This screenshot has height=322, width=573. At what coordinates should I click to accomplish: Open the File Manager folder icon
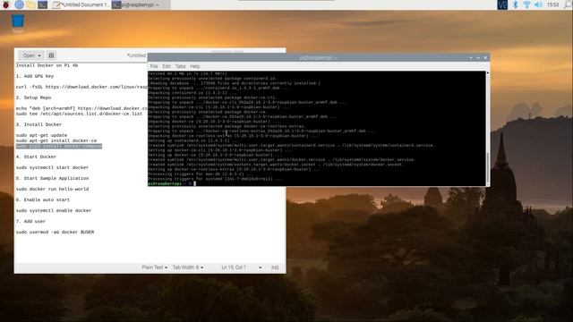[x=31, y=4]
